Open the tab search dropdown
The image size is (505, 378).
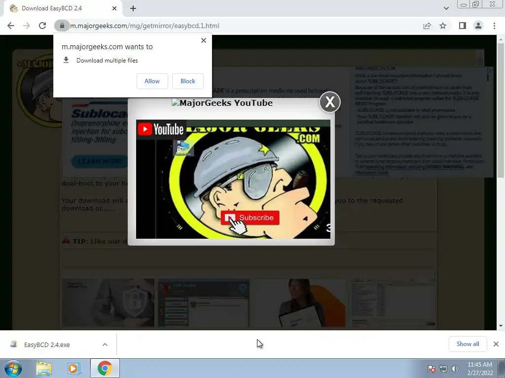click(x=446, y=8)
